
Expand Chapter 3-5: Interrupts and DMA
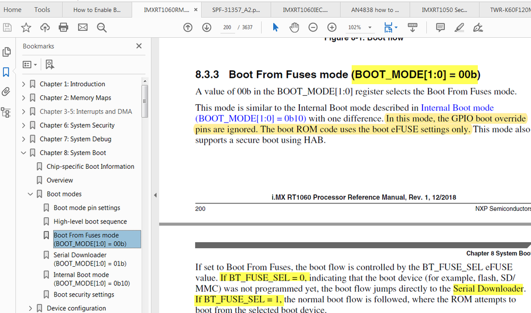[x=23, y=112]
